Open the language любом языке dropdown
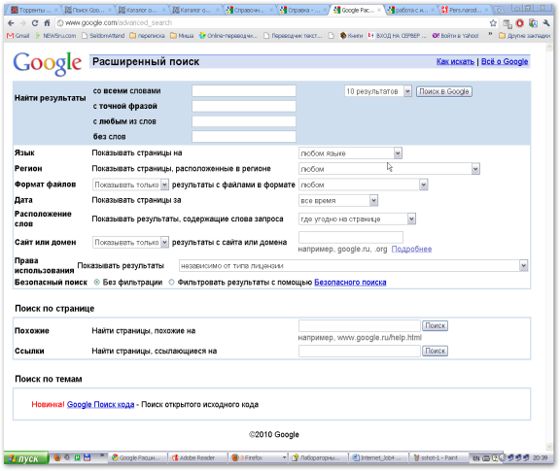Image resolution: width=560 pixels, height=471 pixels. 350,153
